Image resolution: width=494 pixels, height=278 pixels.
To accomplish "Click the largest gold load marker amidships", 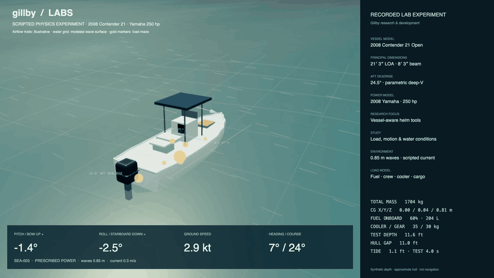I will click(x=180, y=157).
